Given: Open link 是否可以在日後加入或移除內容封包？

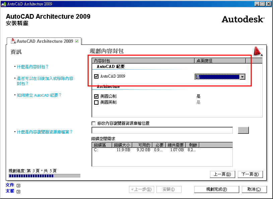Looking at the screenshot, I should point(45,81).
